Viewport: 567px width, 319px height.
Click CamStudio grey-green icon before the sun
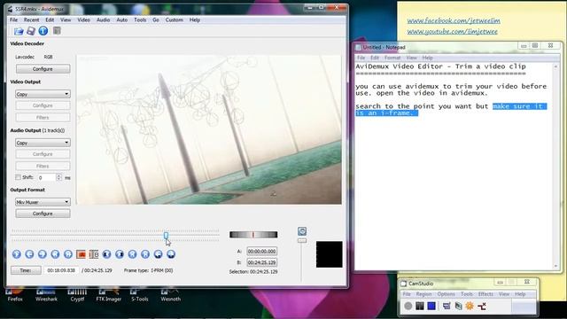458,306
